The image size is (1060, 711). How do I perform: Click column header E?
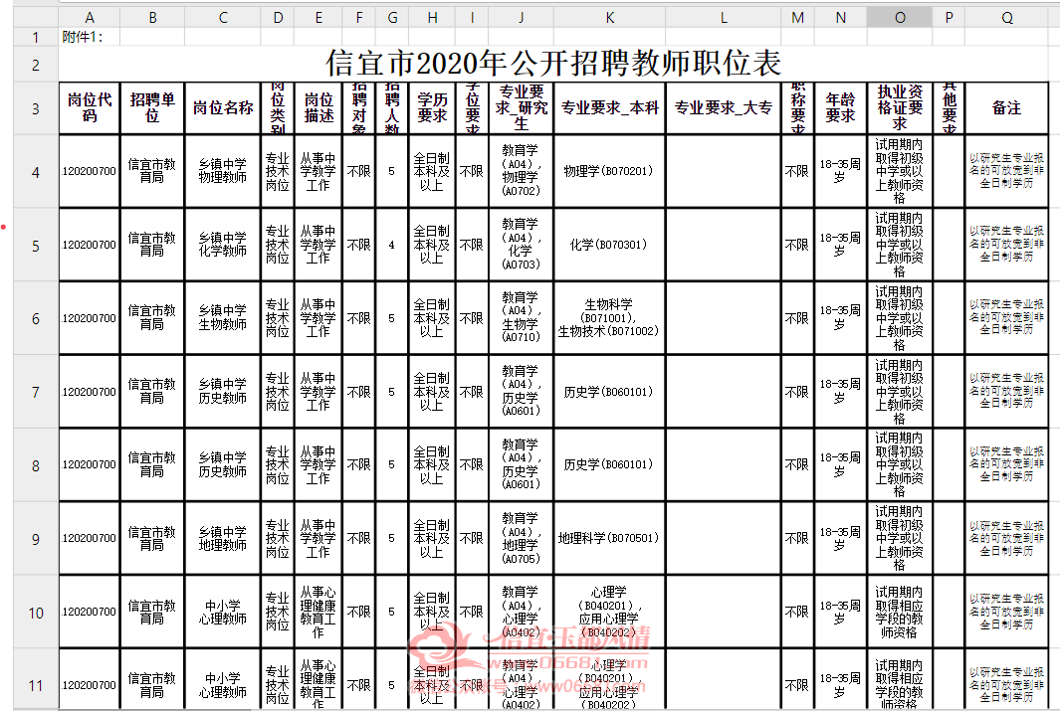coord(318,18)
